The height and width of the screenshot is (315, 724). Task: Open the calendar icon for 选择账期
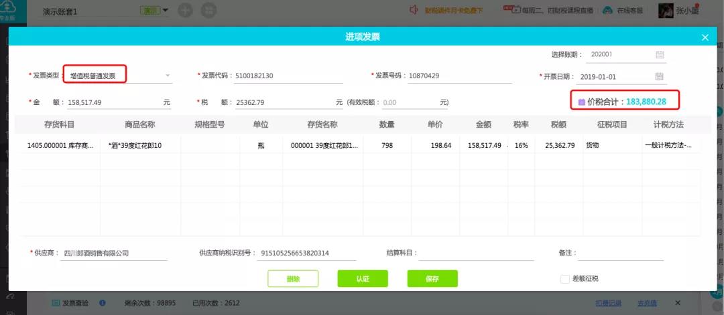coord(660,54)
